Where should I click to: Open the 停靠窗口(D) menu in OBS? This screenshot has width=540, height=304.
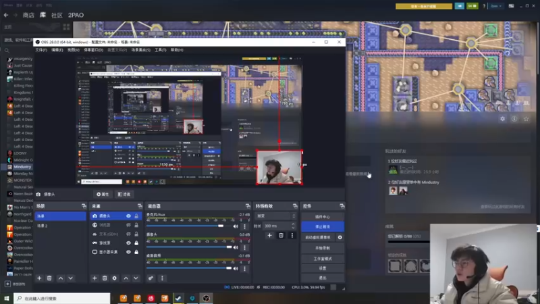click(93, 50)
